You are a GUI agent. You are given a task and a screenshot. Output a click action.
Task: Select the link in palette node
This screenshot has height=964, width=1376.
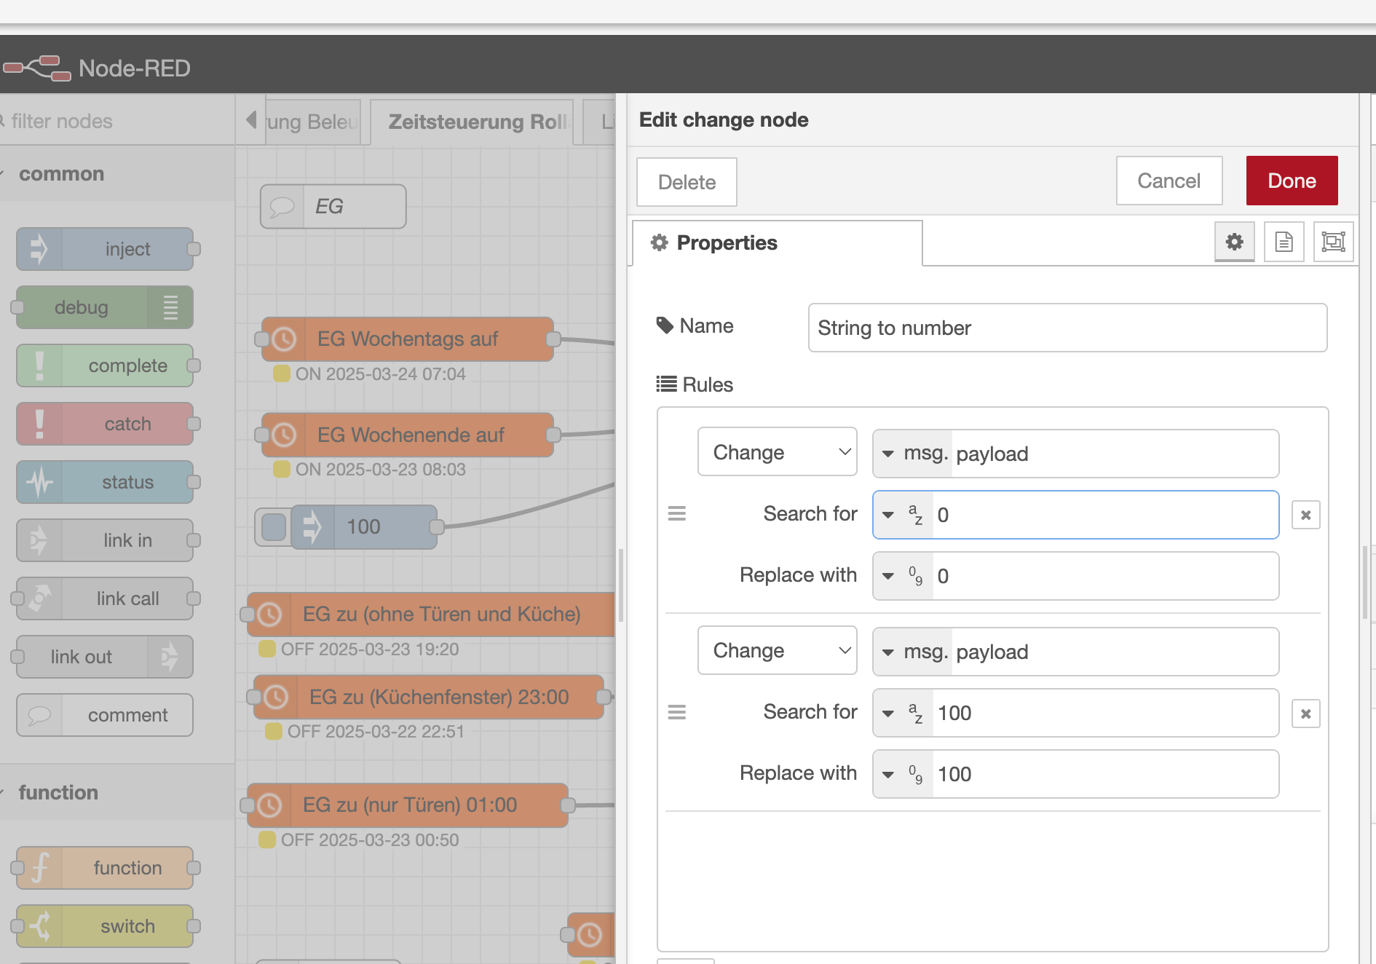point(105,540)
